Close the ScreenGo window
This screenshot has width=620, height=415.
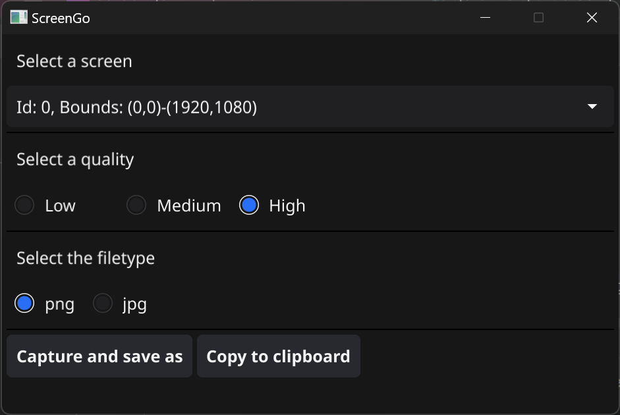[x=592, y=18]
